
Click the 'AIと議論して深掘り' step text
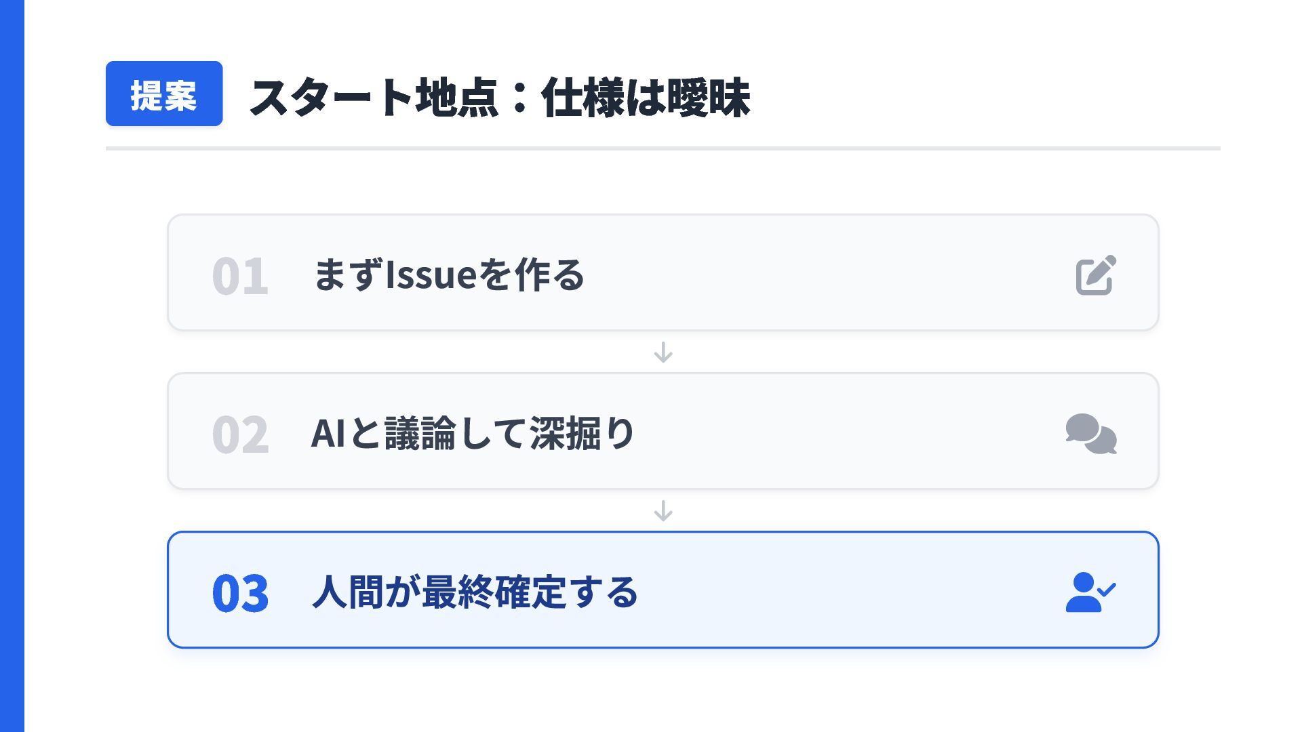tap(473, 433)
